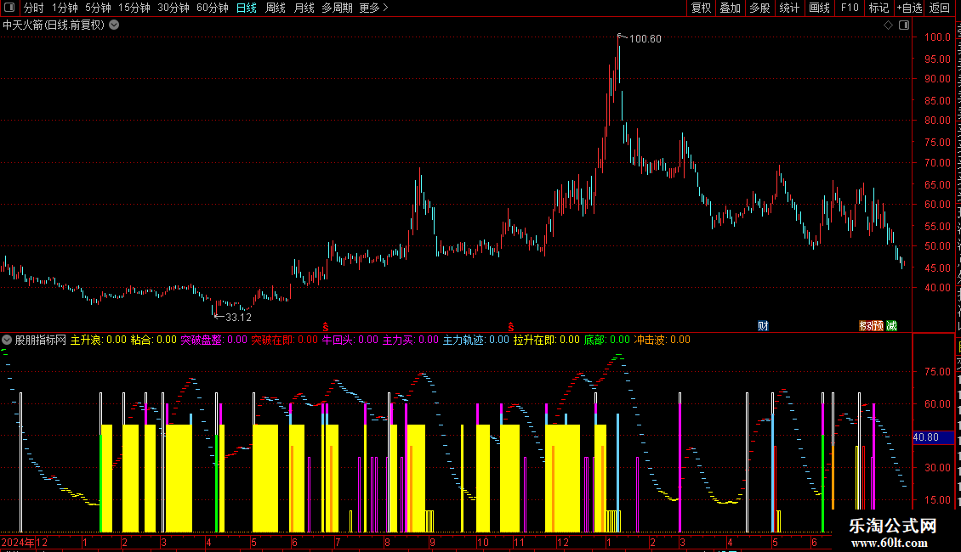Screen dimensions: 961x552
Task: Click the 100.60 high price label
Action: click(645, 38)
